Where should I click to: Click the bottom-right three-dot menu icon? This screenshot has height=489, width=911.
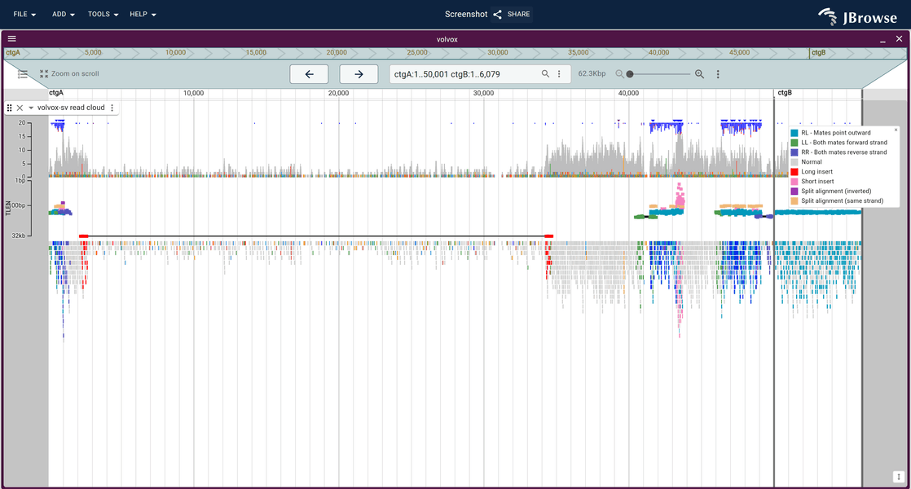(x=898, y=477)
